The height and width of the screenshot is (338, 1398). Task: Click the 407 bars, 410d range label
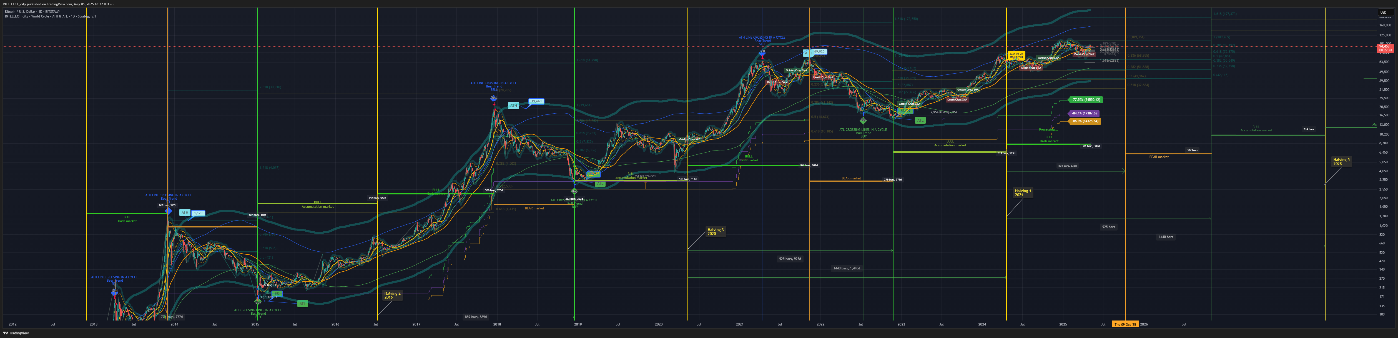pos(257,215)
